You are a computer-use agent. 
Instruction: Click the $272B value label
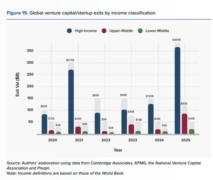(x=70, y=60)
